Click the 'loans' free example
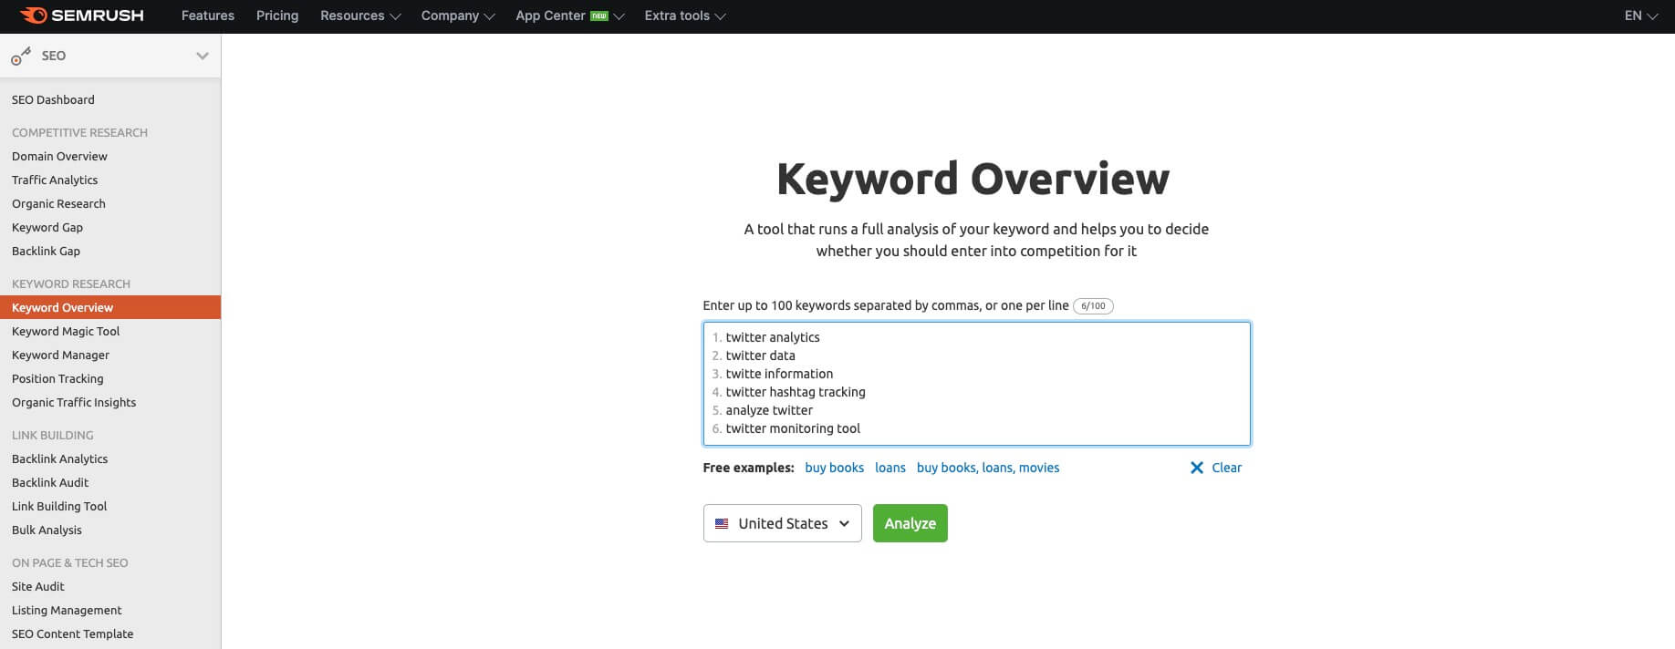 click(890, 468)
